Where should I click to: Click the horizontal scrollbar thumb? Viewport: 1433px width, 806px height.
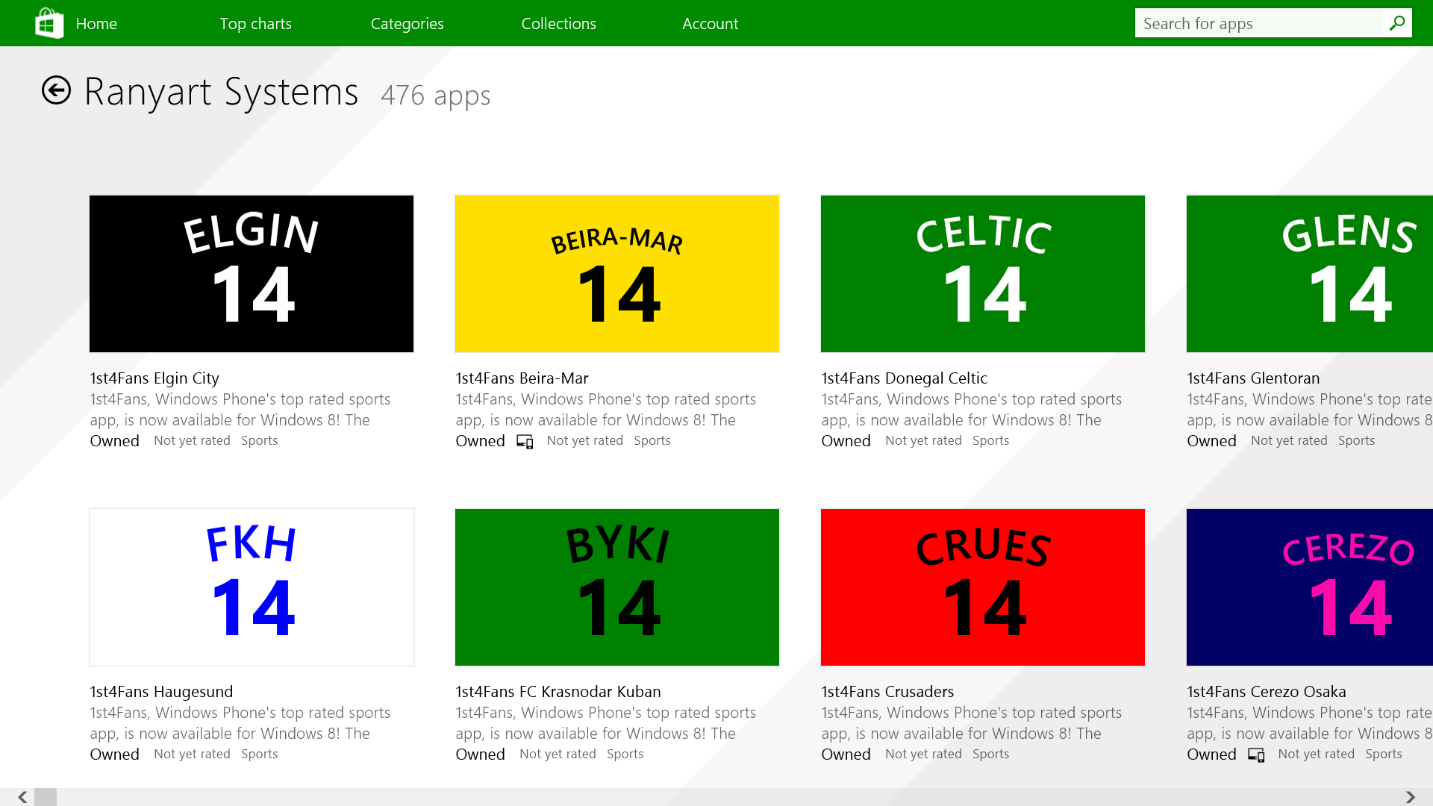46,797
